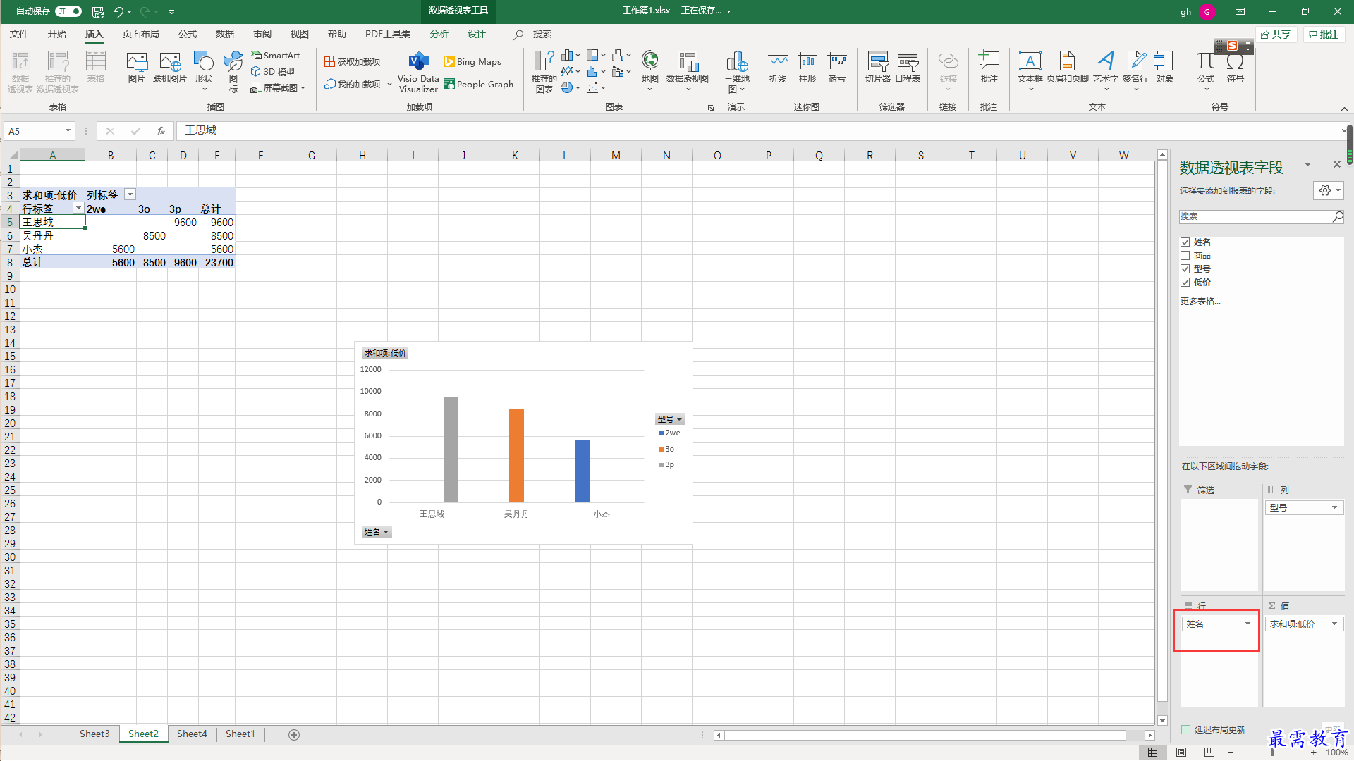
Task: Insert a picture with the 图片 icon
Action: point(136,68)
